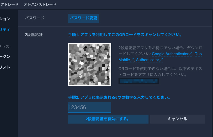Click external-link arrow after Google Authenticator
This screenshot has height=137, width=213.
point(190,54)
